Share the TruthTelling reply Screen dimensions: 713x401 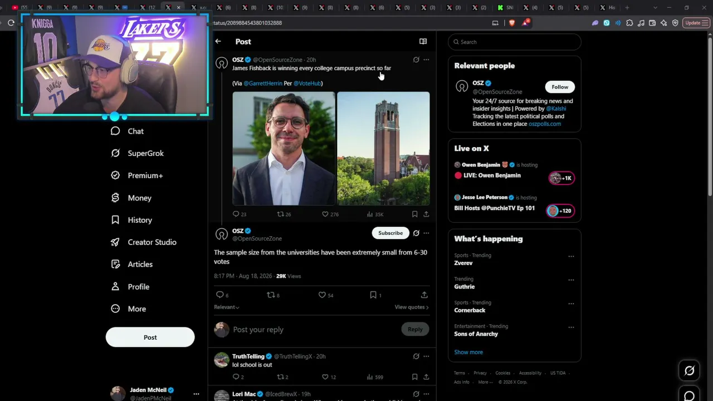click(426, 377)
